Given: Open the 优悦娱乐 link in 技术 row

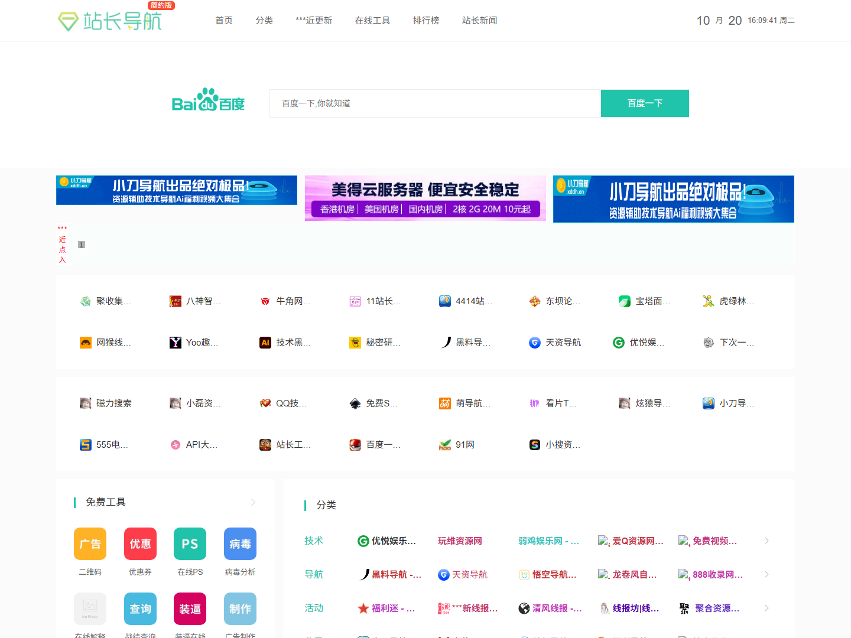Looking at the screenshot, I should [x=394, y=541].
